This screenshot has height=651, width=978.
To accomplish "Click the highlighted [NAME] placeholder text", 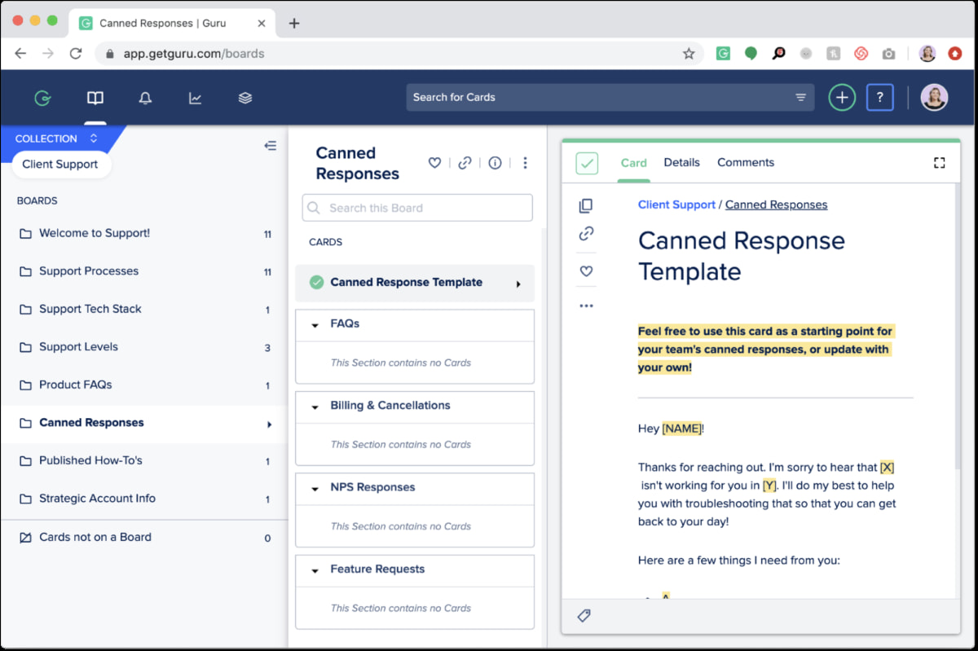I will [681, 429].
